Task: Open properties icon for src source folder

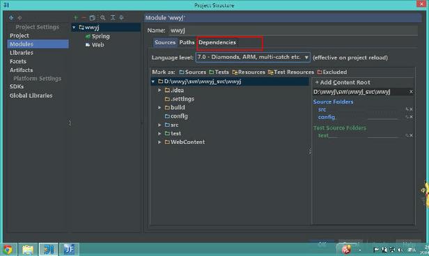Action: tap(407, 109)
